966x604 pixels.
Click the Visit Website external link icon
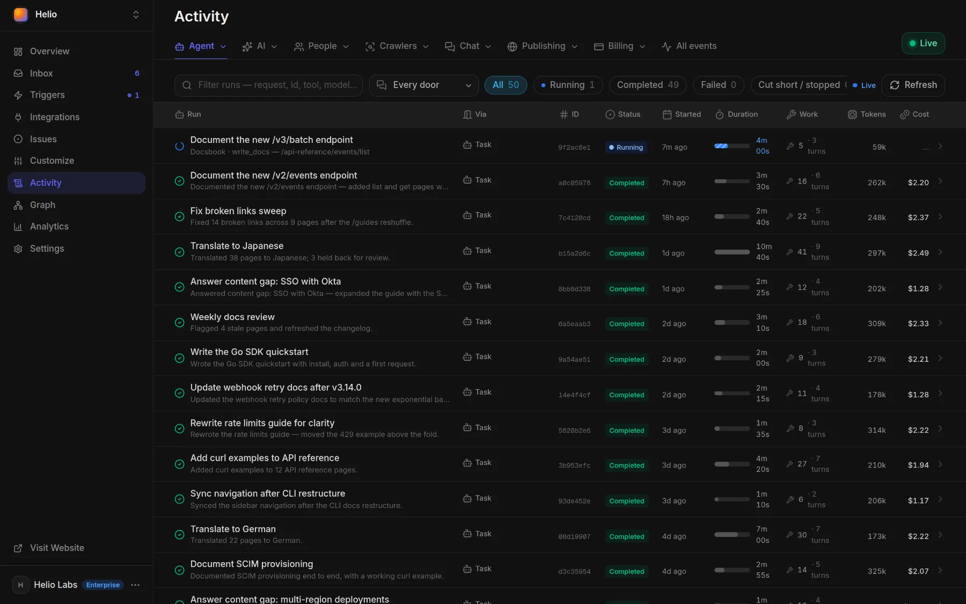click(18, 548)
